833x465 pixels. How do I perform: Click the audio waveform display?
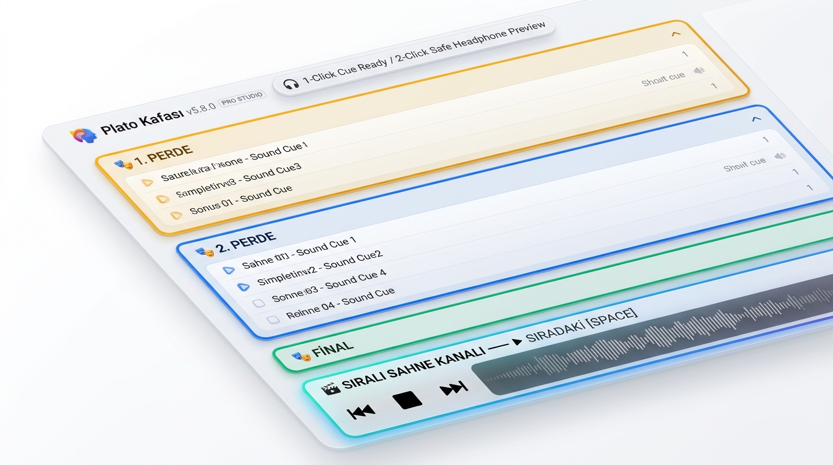tap(653, 336)
